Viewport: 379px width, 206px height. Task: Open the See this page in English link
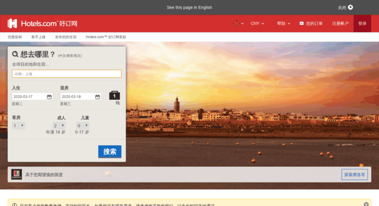click(x=189, y=7)
